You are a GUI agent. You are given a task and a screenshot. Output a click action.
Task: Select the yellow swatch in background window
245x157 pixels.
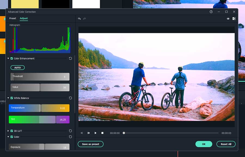(25, 4)
